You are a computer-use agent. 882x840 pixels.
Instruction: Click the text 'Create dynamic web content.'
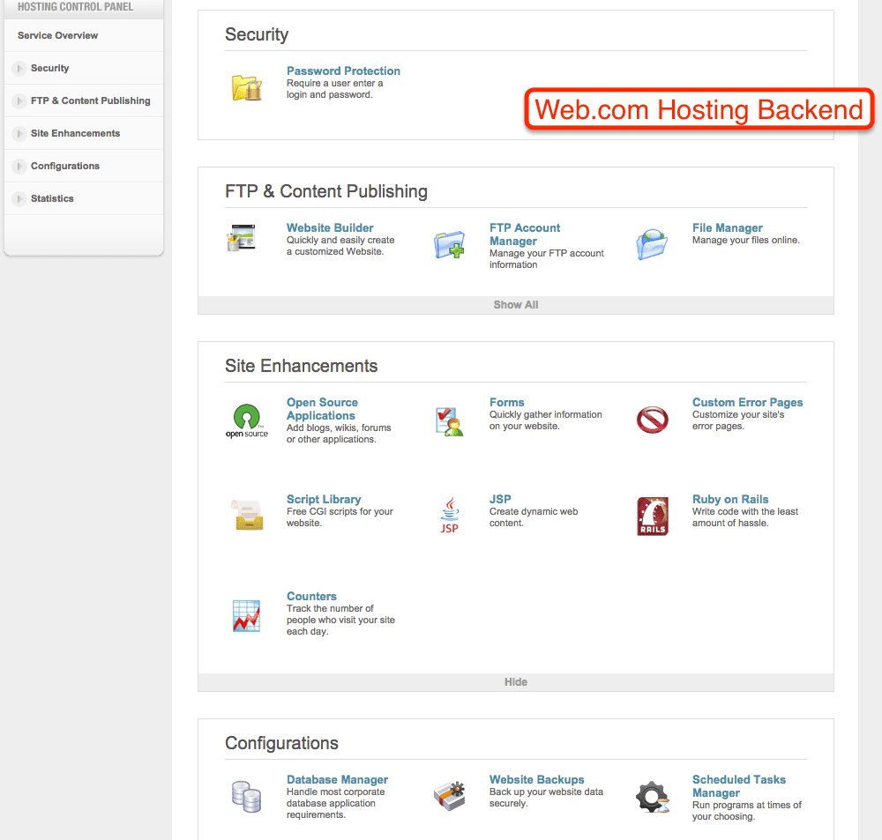[534, 517]
